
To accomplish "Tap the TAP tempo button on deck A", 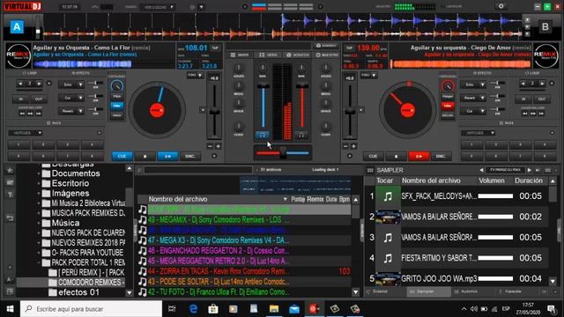I will (x=215, y=48).
